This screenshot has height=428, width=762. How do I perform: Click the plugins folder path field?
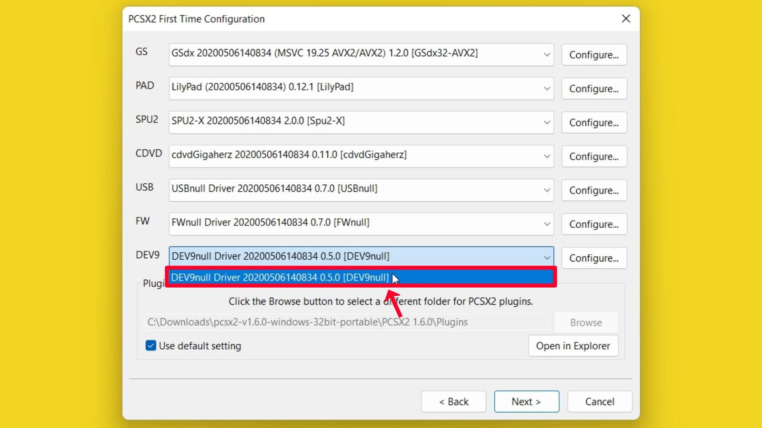[x=346, y=322]
